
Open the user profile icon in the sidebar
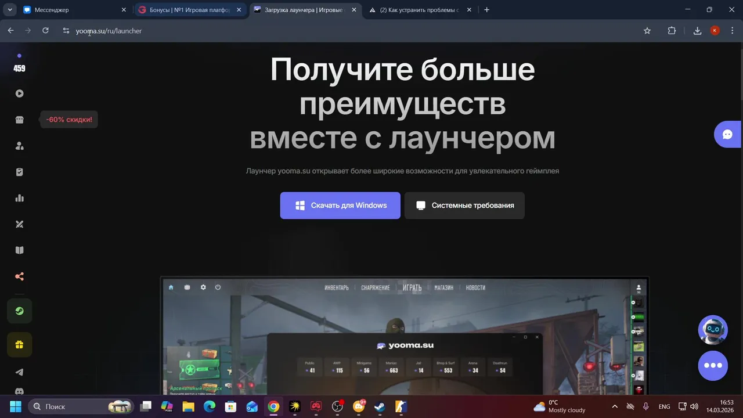coord(19,146)
